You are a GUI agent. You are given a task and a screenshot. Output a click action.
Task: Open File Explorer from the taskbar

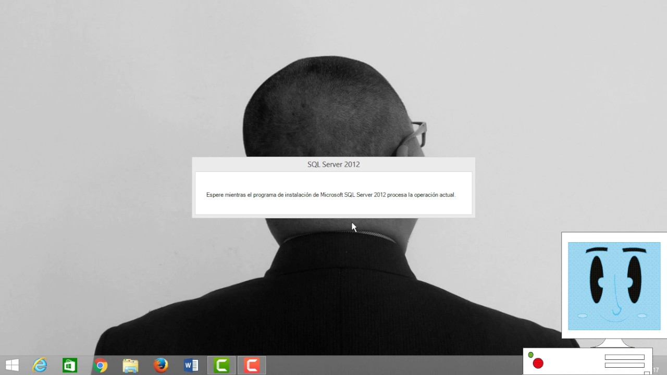130,366
